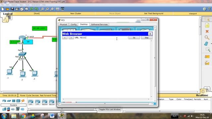Switch to the Physical tab in PC5
Viewport: 212px width, 119px height.
(x=63, y=24)
